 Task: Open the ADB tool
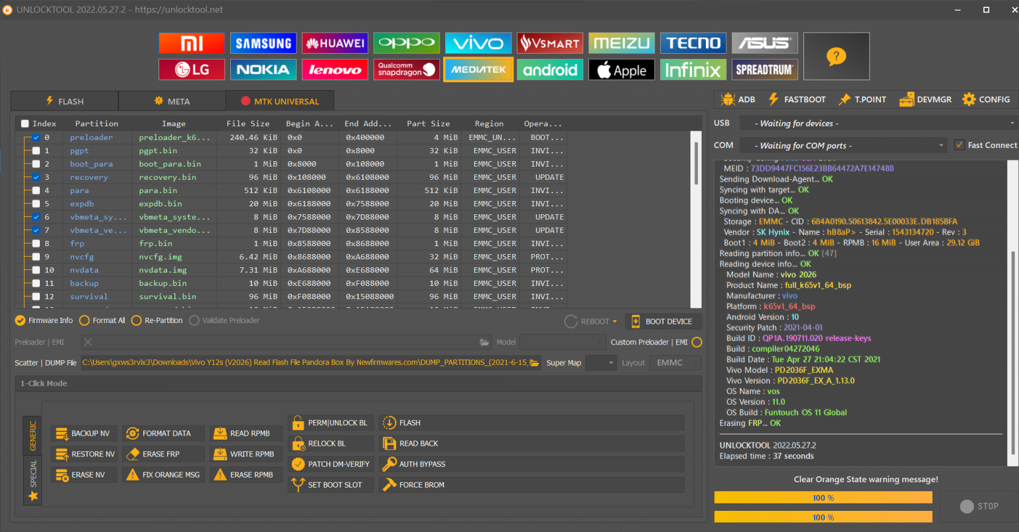pyautogui.click(x=738, y=100)
